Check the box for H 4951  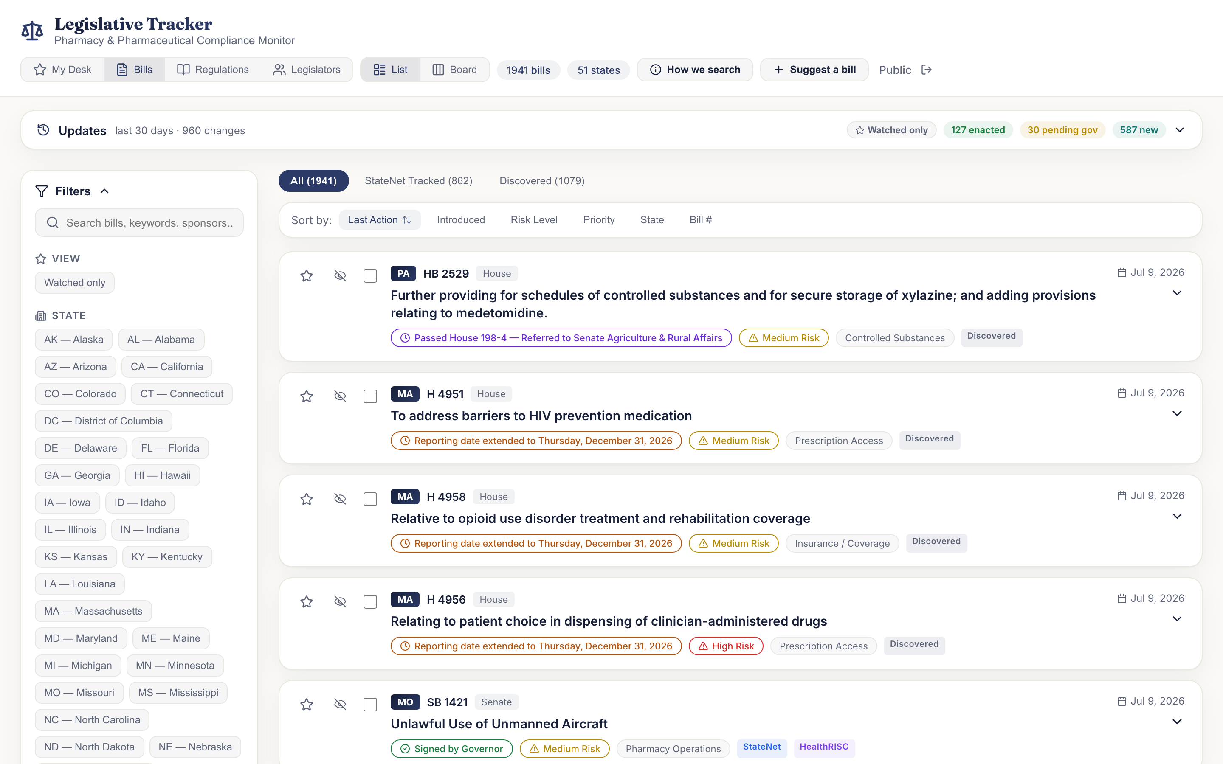[370, 396]
